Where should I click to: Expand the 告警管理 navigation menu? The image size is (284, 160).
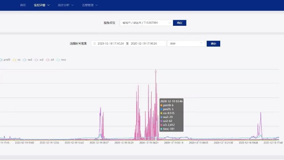point(90,5)
